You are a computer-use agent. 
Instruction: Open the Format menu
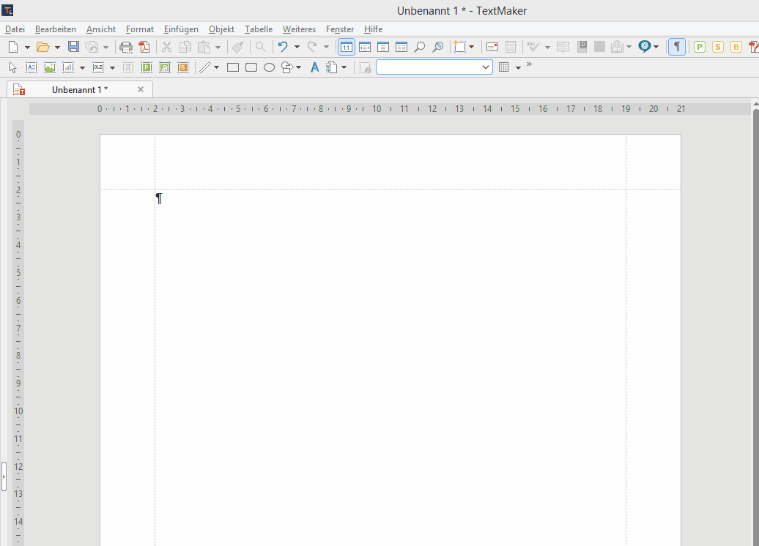(139, 29)
